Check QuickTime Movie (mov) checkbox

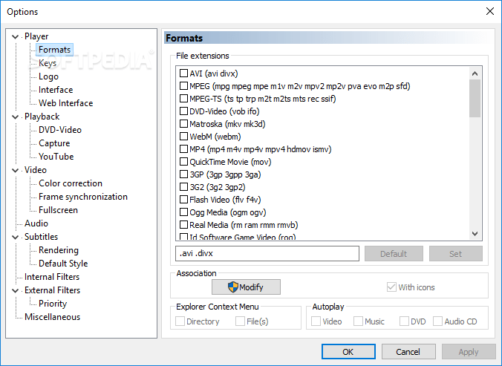pyautogui.click(x=183, y=162)
